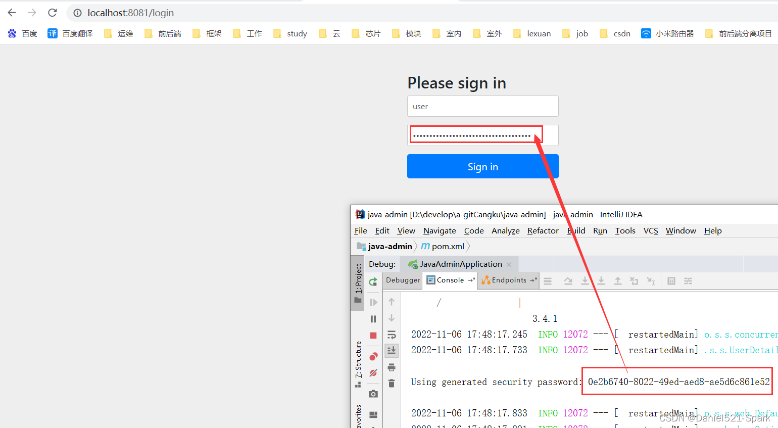Toggle Mute Breakpoints in debug panel

(x=373, y=373)
